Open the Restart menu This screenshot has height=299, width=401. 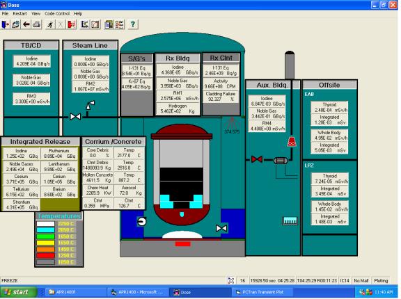click(19, 13)
